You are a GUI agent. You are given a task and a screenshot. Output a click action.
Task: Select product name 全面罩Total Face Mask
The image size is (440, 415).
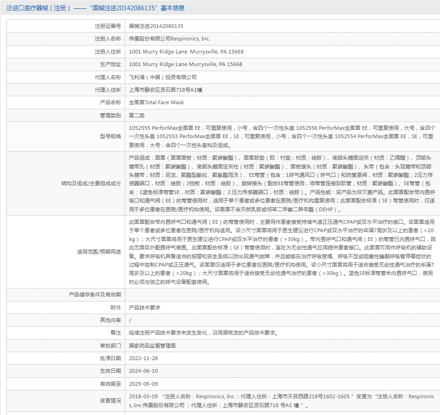point(156,102)
